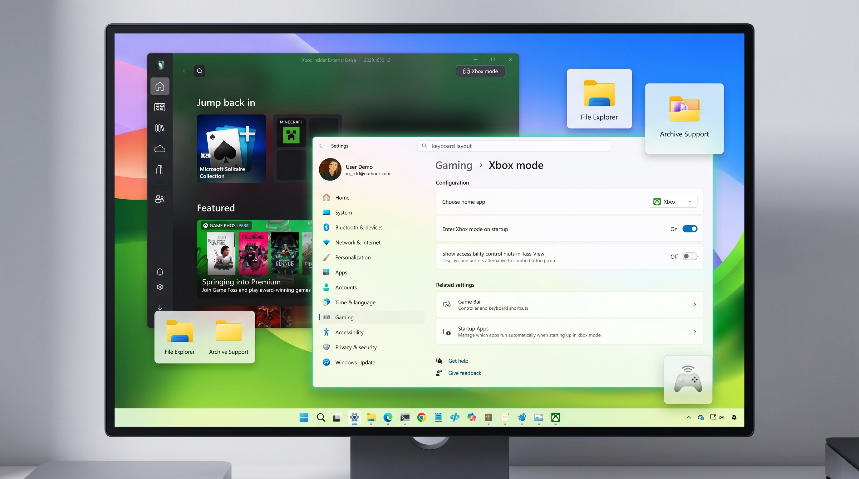859x479 pixels.
Task: Click the Xbox mode button in Xbox app
Action: pos(480,71)
